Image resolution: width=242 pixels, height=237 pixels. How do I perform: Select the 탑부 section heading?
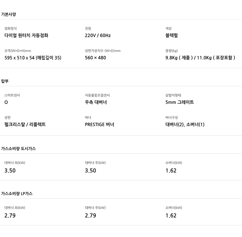click(x=5, y=81)
